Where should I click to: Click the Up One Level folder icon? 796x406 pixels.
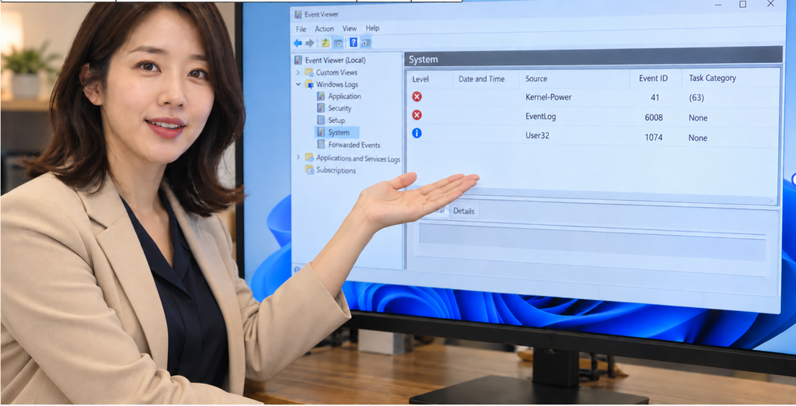[326, 44]
